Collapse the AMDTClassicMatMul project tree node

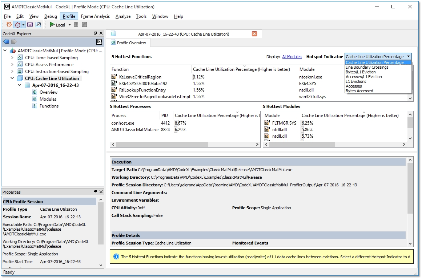pyautogui.click(x=5, y=50)
